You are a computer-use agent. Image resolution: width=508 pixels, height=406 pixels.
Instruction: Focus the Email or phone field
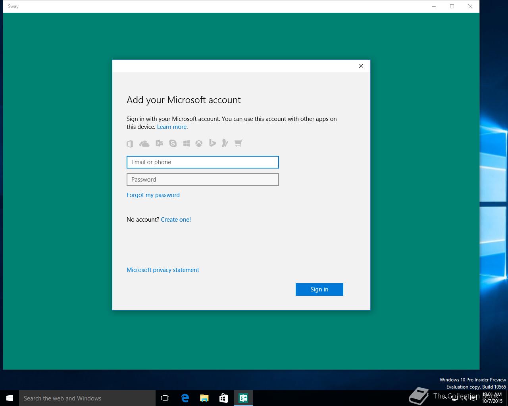[x=203, y=162]
